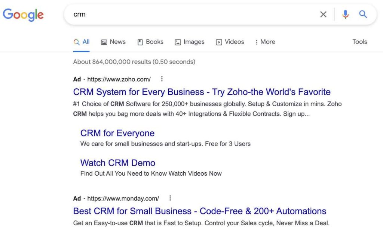The height and width of the screenshot is (229, 383).
Task: Click 'Free for 3 Users' description text
Action: pos(228,144)
